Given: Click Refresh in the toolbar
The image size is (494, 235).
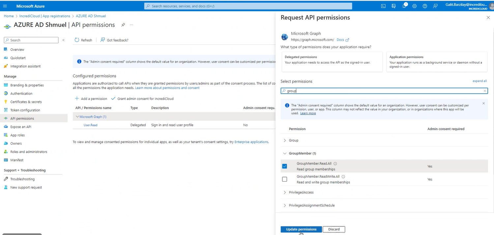Looking at the screenshot, I should (83, 40).
